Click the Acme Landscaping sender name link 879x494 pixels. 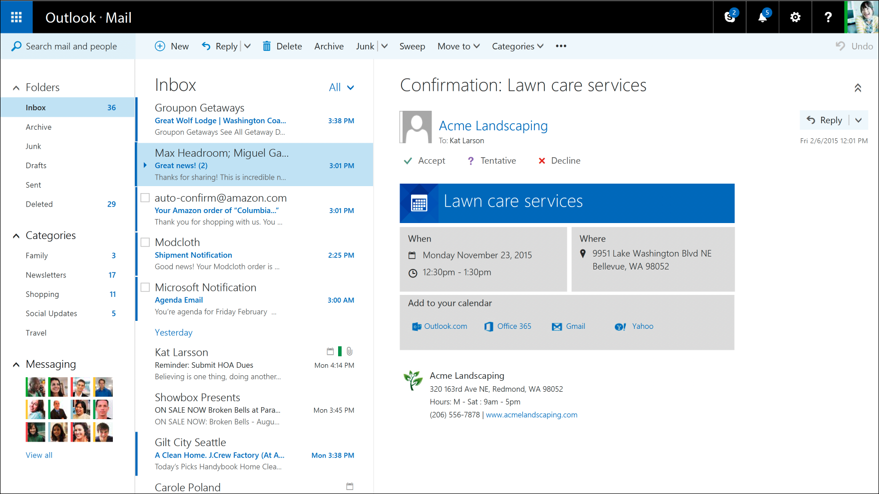tap(493, 126)
